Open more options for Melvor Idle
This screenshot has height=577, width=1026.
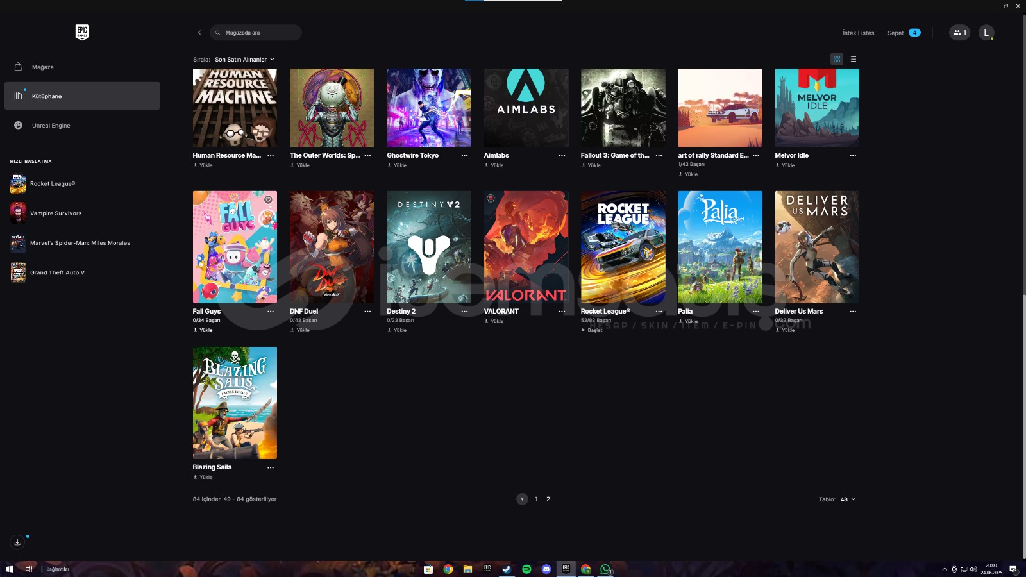(x=853, y=156)
